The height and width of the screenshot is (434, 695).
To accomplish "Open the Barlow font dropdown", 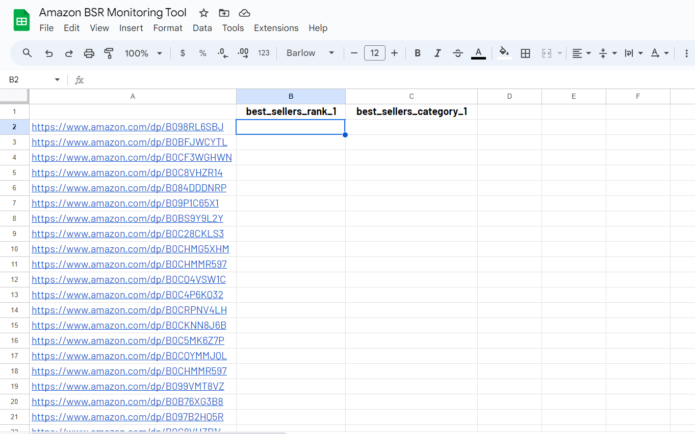I will (310, 53).
